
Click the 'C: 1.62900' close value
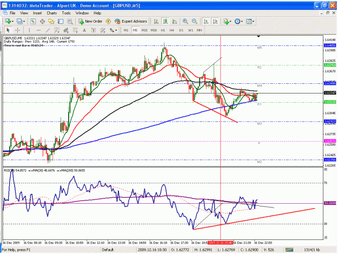pyautogui.click(x=249, y=250)
